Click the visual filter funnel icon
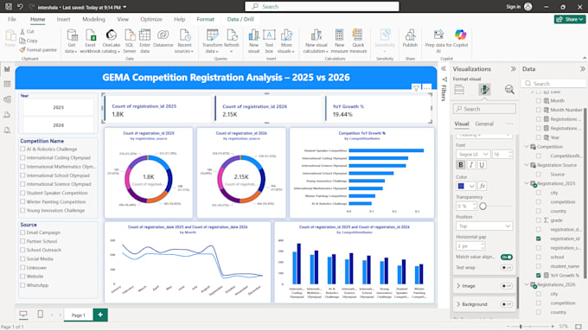 point(416,88)
